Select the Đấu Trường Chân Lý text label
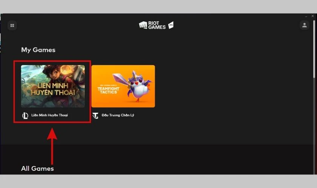 pyautogui.click(x=118, y=115)
